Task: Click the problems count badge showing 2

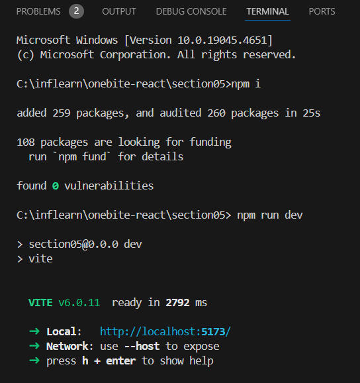Action: pyautogui.click(x=76, y=11)
